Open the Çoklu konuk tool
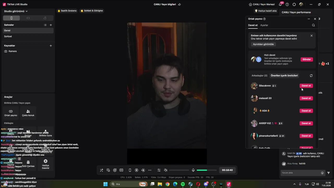334x188 pixels. tap(28, 113)
